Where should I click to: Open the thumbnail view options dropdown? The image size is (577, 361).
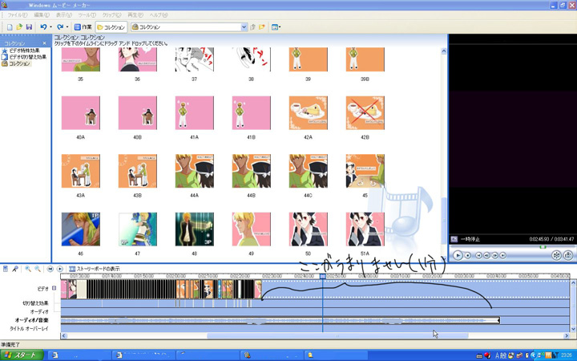276,27
